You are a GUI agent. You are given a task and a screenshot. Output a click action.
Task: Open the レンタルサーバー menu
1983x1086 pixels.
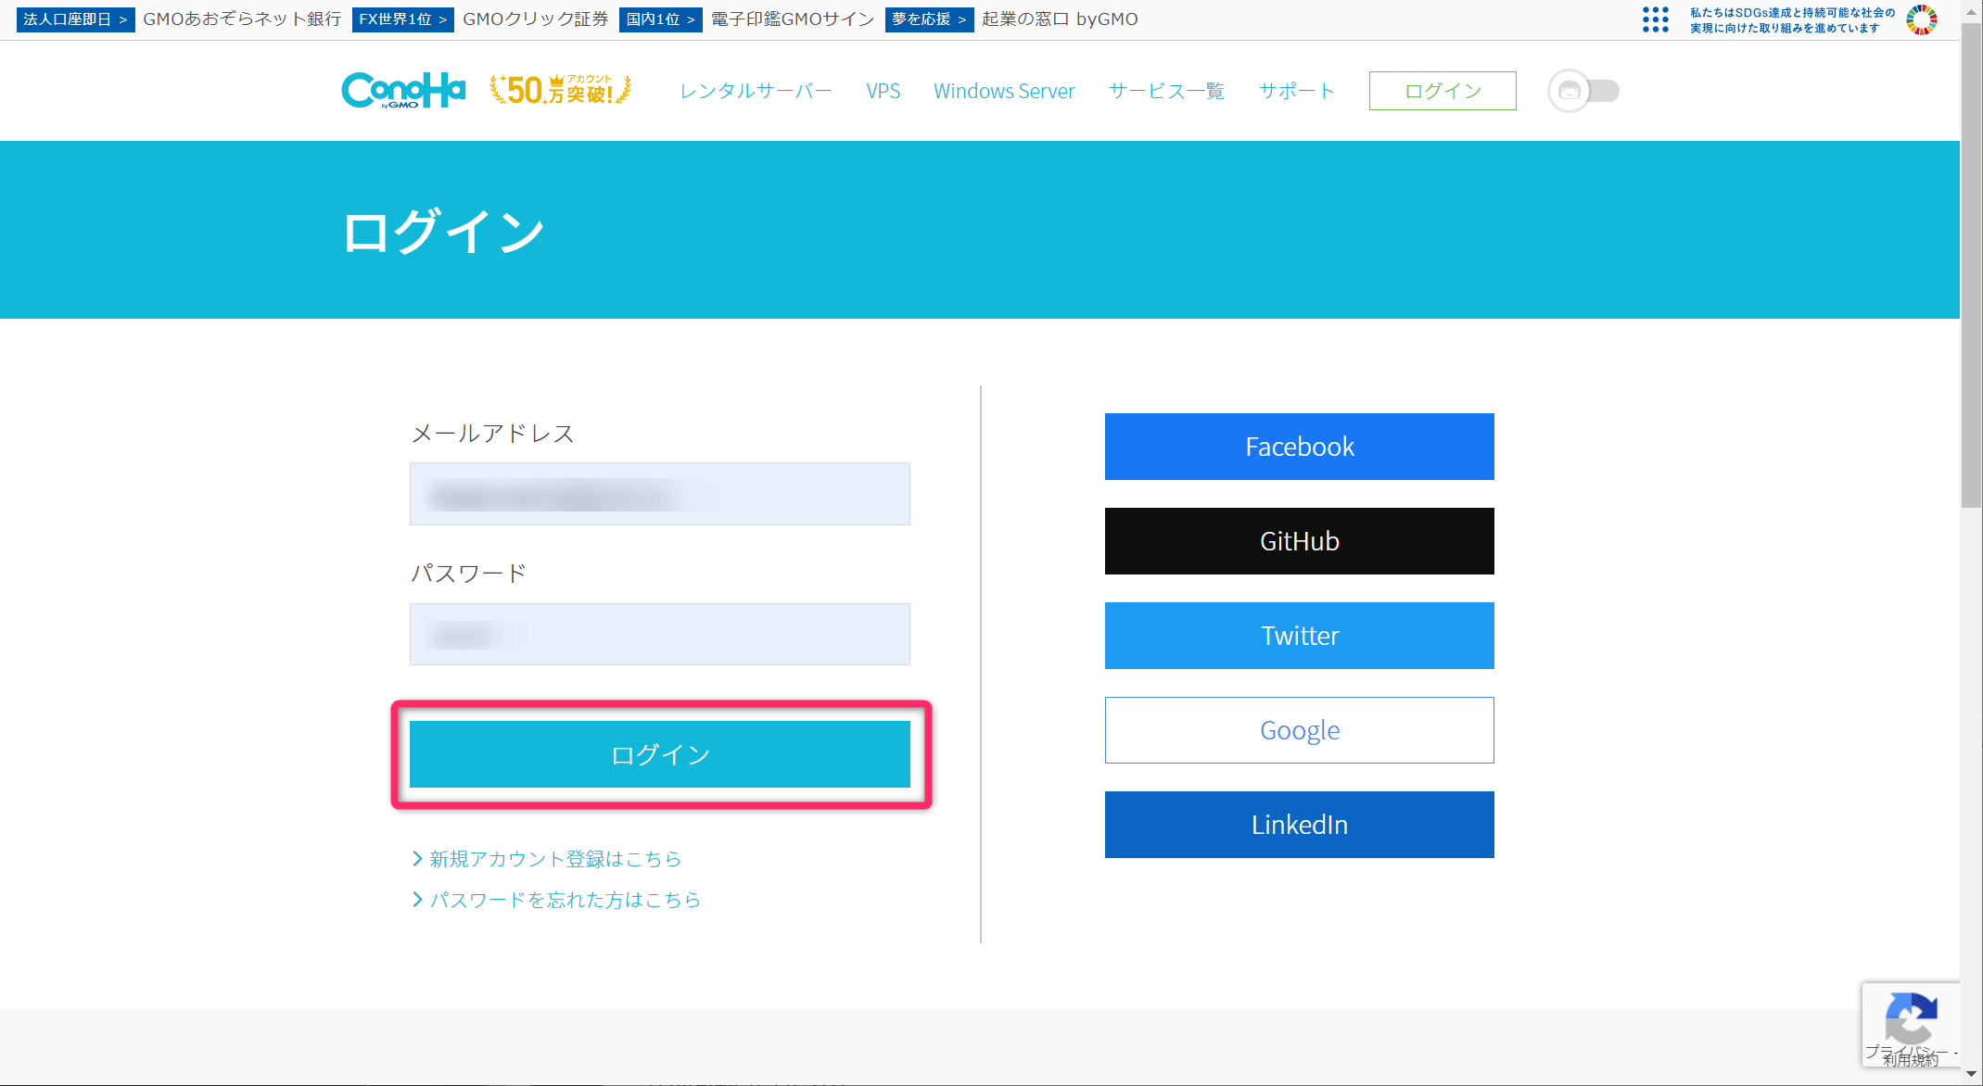(756, 91)
